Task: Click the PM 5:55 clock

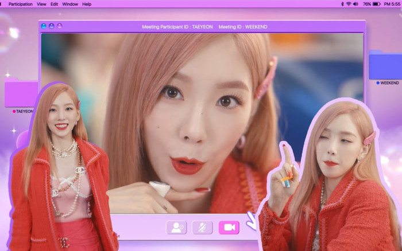Action: (x=392, y=4)
